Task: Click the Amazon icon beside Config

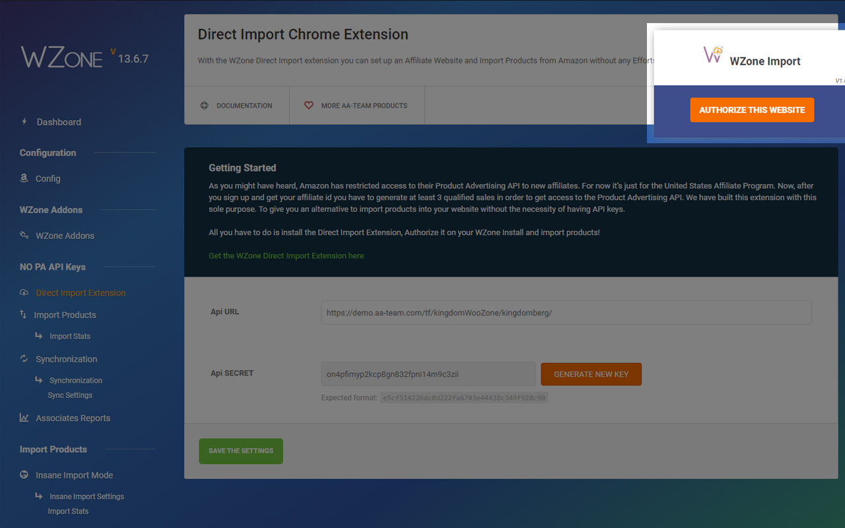Action: tap(24, 178)
